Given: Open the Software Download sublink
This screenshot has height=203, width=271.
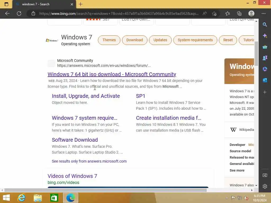Looking at the screenshot, I should coord(75,140).
